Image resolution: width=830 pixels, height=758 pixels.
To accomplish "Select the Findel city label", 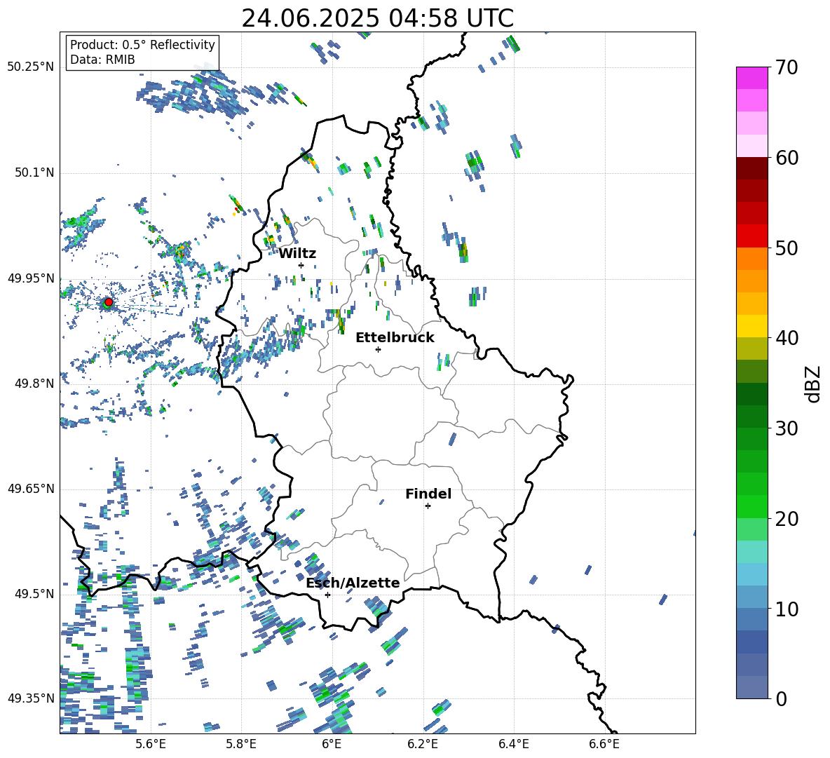I will 428,494.
